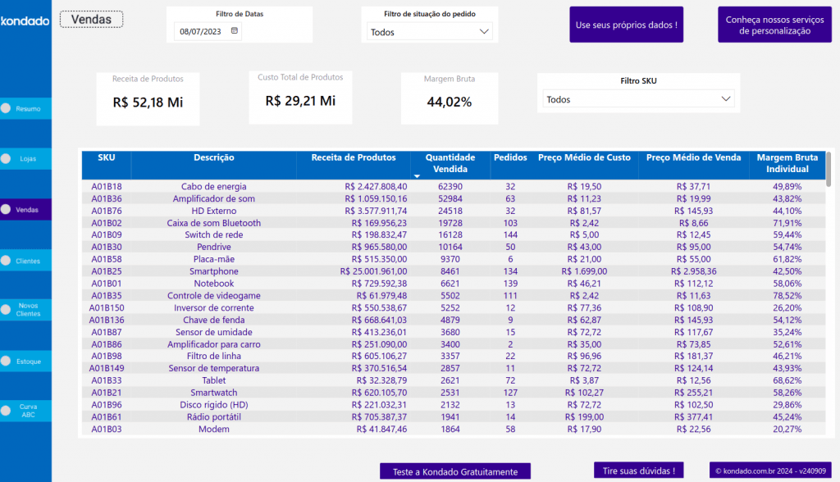Click the table's vertical scrollbar
The image size is (840, 482).
coord(829,170)
